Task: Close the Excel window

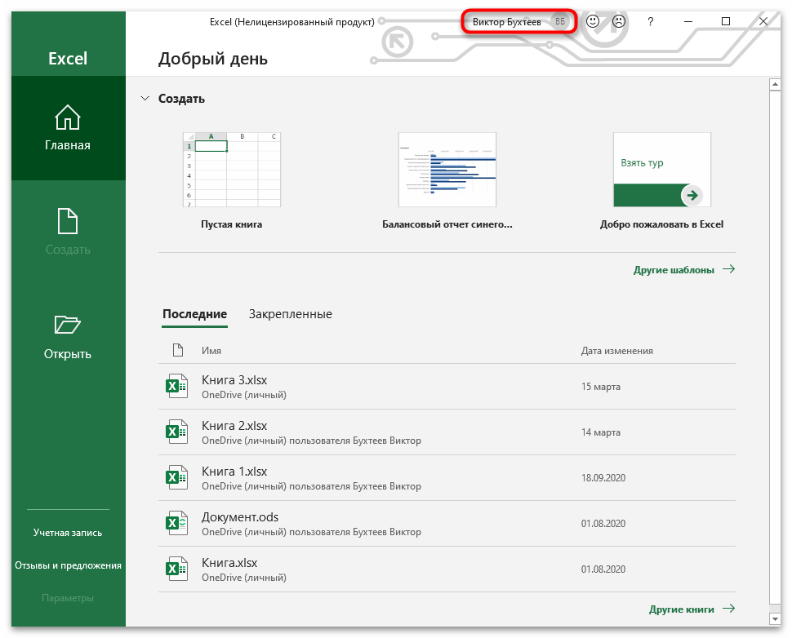Action: pyautogui.click(x=763, y=21)
